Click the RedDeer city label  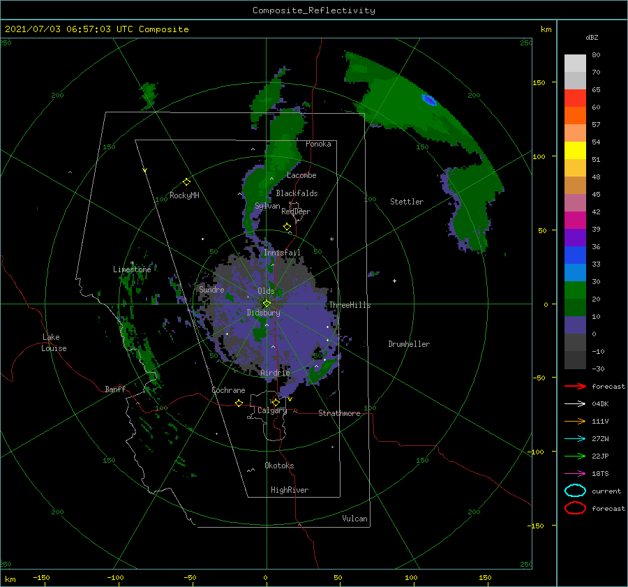(296, 211)
